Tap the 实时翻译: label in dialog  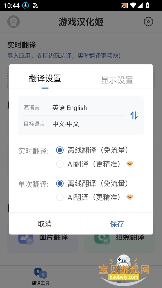coord(33,151)
